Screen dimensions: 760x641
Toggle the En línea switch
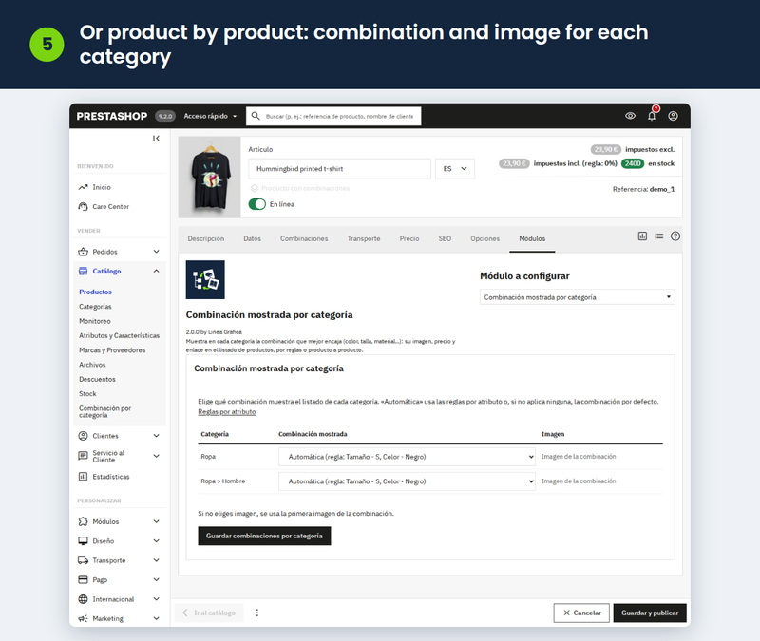click(256, 204)
